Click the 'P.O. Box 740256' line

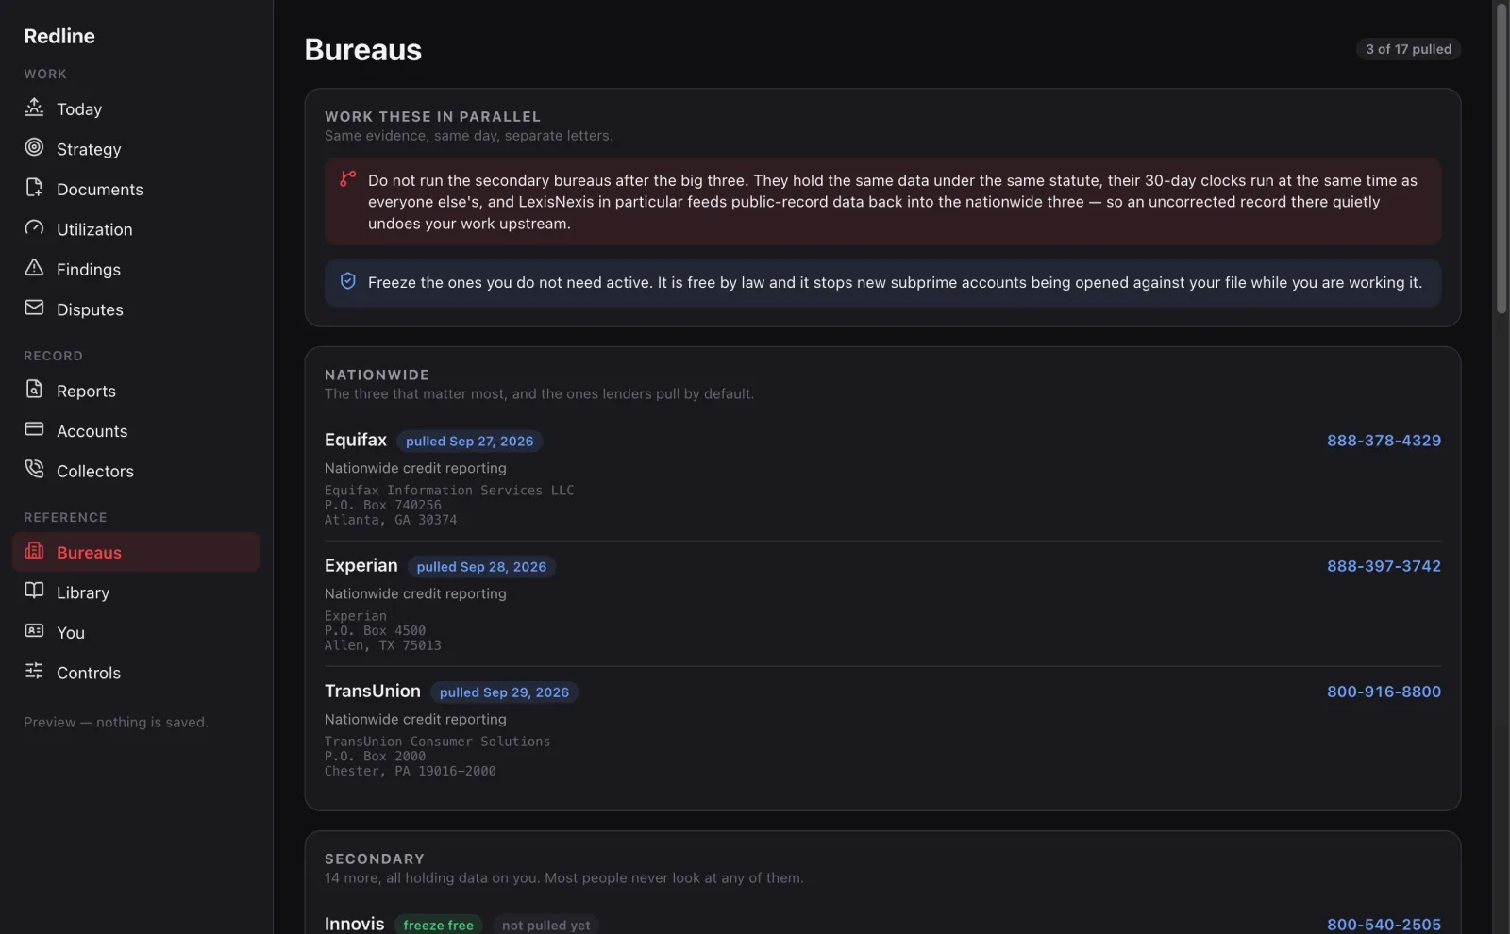pyautogui.click(x=383, y=505)
